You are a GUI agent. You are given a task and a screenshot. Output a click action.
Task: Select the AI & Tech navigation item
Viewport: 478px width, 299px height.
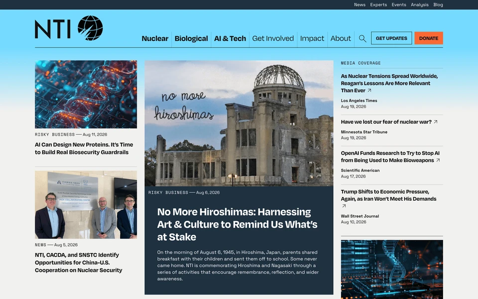(x=230, y=38)
